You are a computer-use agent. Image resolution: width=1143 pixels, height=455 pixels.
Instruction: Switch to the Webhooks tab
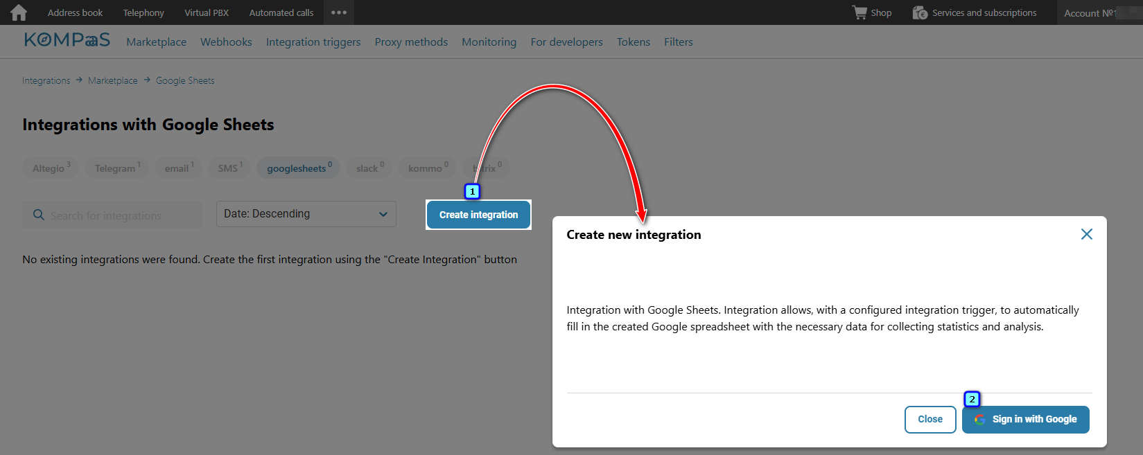click(x=226, y=42)
